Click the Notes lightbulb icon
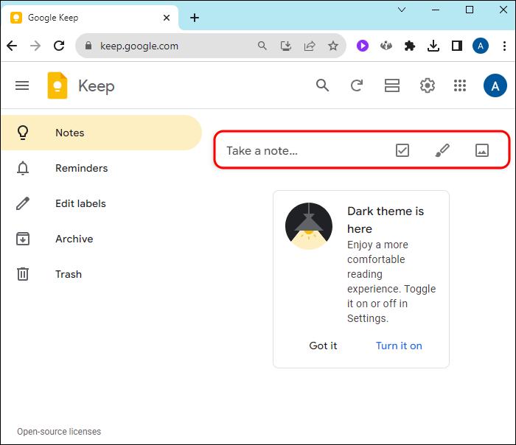 click(23, 133)
